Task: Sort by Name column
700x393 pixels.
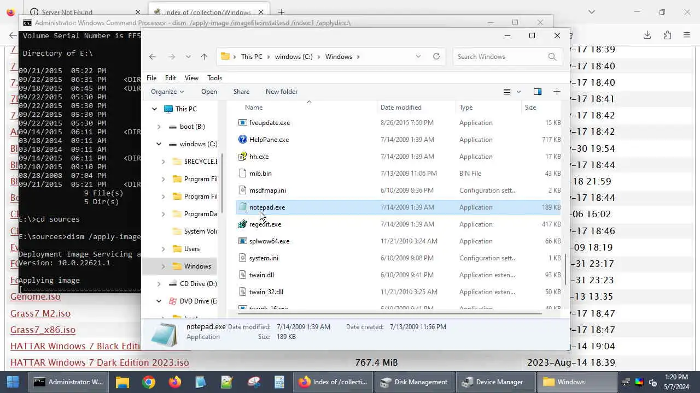Action: pyautogui.click(x=254, y=108)
